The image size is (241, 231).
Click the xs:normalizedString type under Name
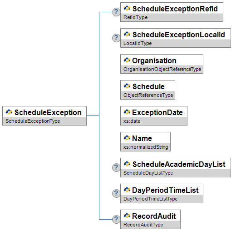tap(146, 147)
